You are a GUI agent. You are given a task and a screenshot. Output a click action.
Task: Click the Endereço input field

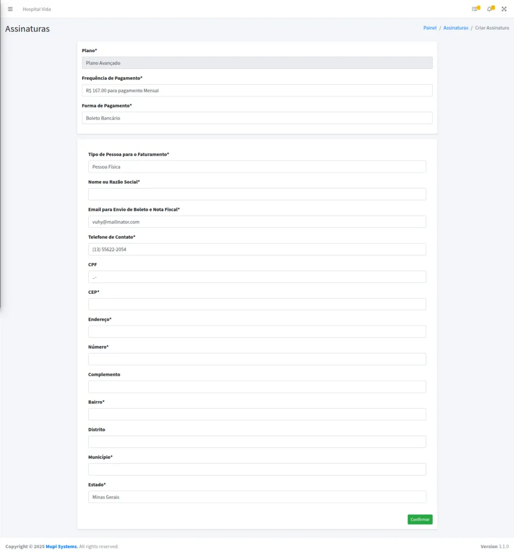pyautogui.click(x=257, y=332)
